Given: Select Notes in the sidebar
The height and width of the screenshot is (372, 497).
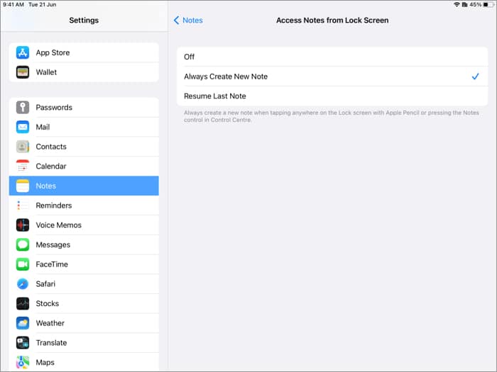Looking at the screenshot, I should tap(84, 186).
